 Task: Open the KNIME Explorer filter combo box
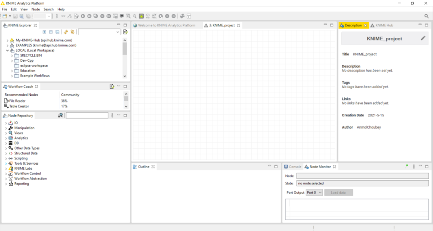[99, 32]
